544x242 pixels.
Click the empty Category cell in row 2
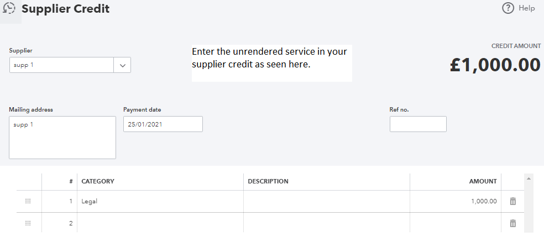coord(160,223)
